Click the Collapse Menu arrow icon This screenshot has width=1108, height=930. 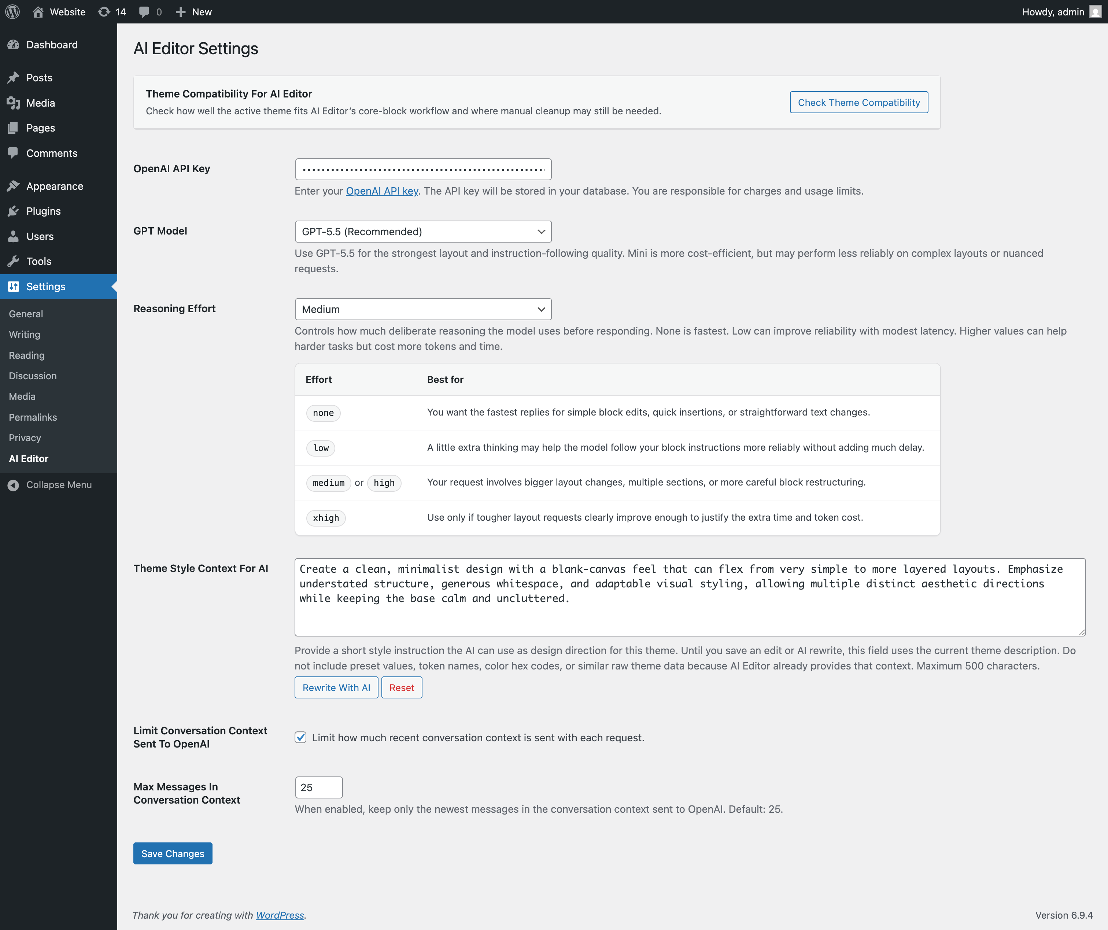13,485
